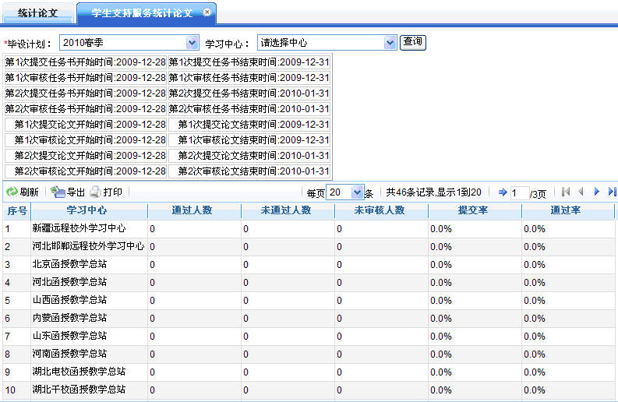Click the 查询 button
This screenshot has height=402, width=618.
pos(413,42)
